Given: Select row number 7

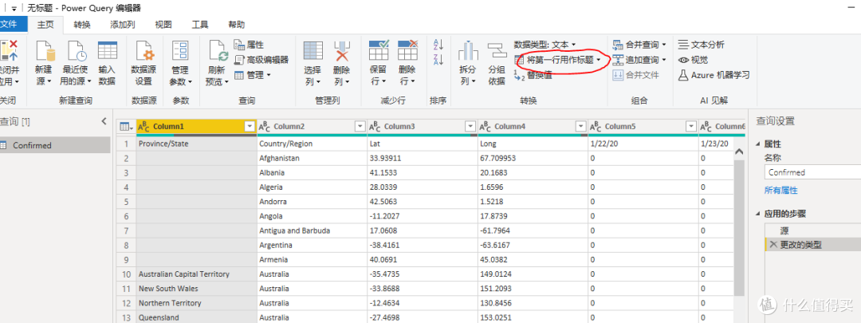Looking at the screenshot, I should pyautogui.click(x=126, y=230).
